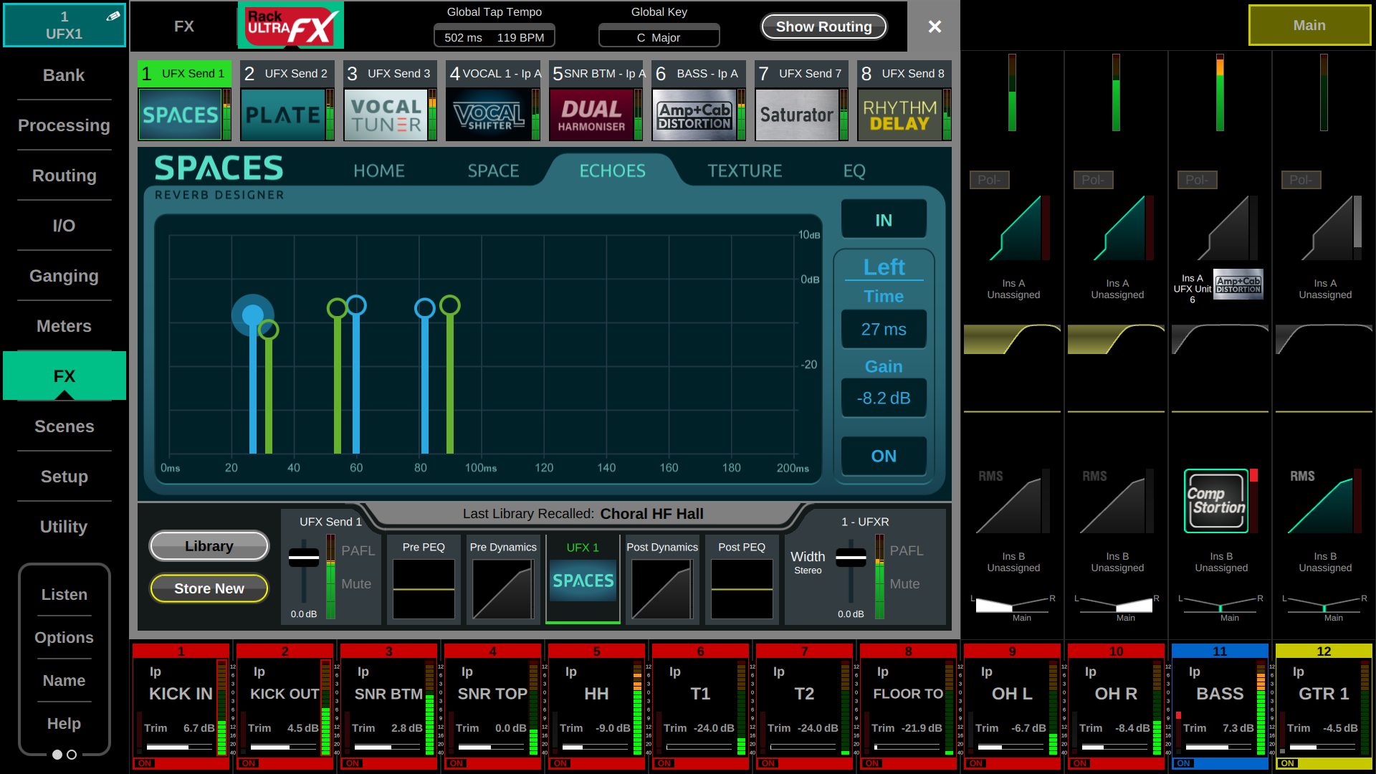Select the Vocal Shifter FX unit
The height and width of the screenshot is (774, 1376).
click(489, 115)
